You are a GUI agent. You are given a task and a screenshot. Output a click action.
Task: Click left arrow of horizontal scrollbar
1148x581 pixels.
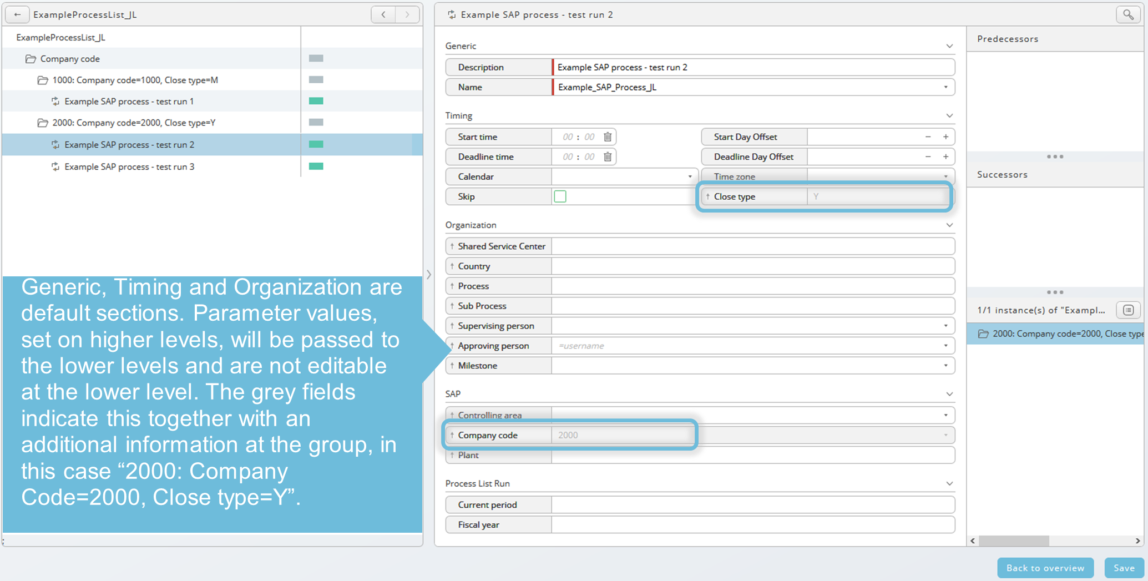pos(973,540)
